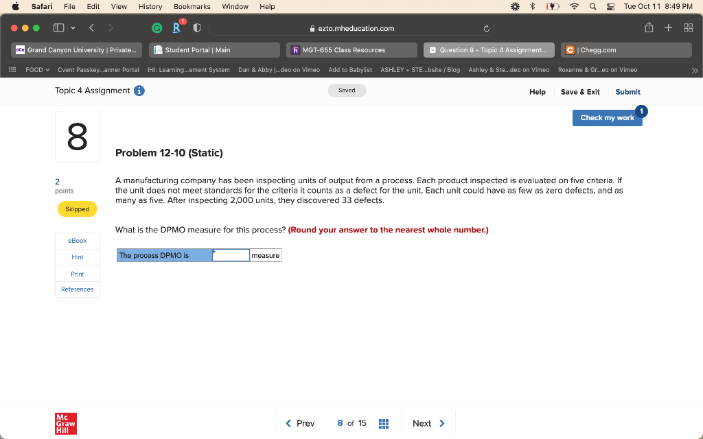The height and width of the screenshot is (439, 703).
Task: Switch to MGT-655 Class Resources tab
Action: (351, 50)
